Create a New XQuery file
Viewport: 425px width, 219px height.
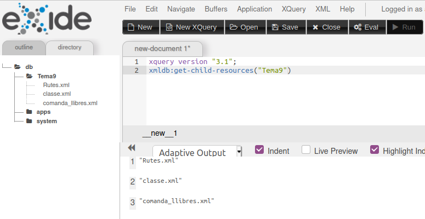tap(191, 27)
